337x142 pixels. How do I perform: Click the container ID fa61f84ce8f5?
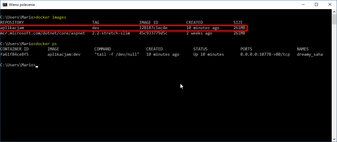(14, 55)
